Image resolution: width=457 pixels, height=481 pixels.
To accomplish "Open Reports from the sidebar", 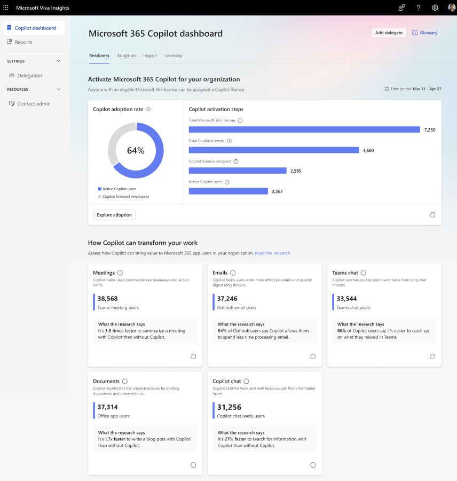I will 25,42.
